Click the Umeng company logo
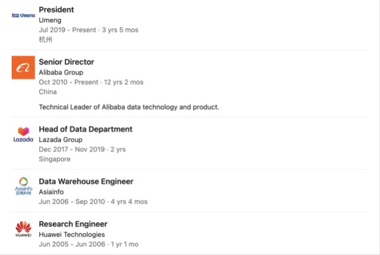 pyautogui.click(x=24, y=15)
